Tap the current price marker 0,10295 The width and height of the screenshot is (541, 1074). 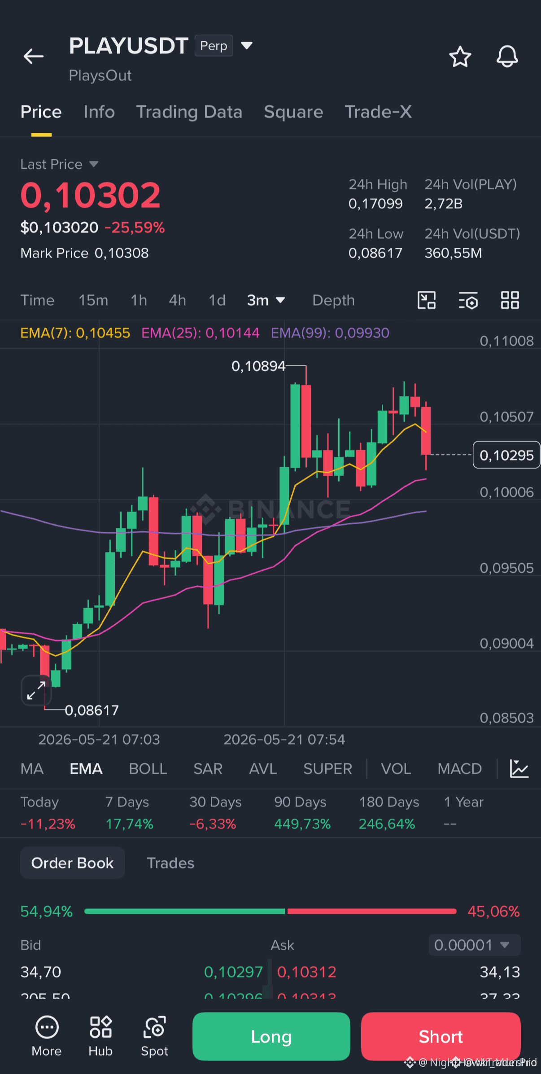point(506,455)
